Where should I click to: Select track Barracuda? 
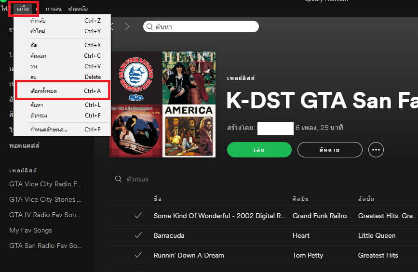pos(169,235)
